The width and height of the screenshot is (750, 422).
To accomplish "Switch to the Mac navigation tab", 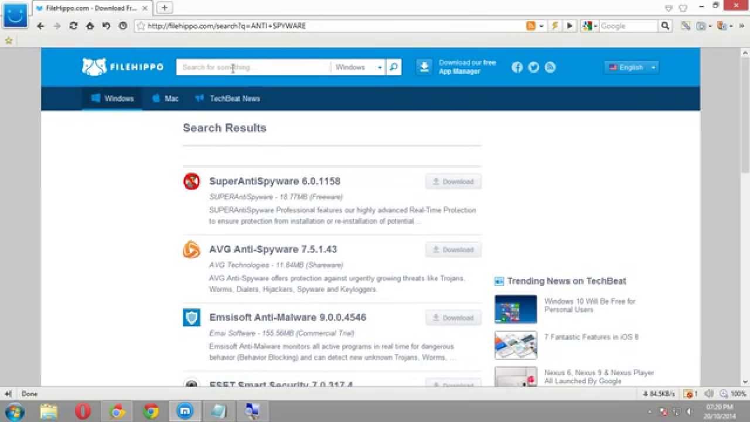I will (x=165, y=98).
